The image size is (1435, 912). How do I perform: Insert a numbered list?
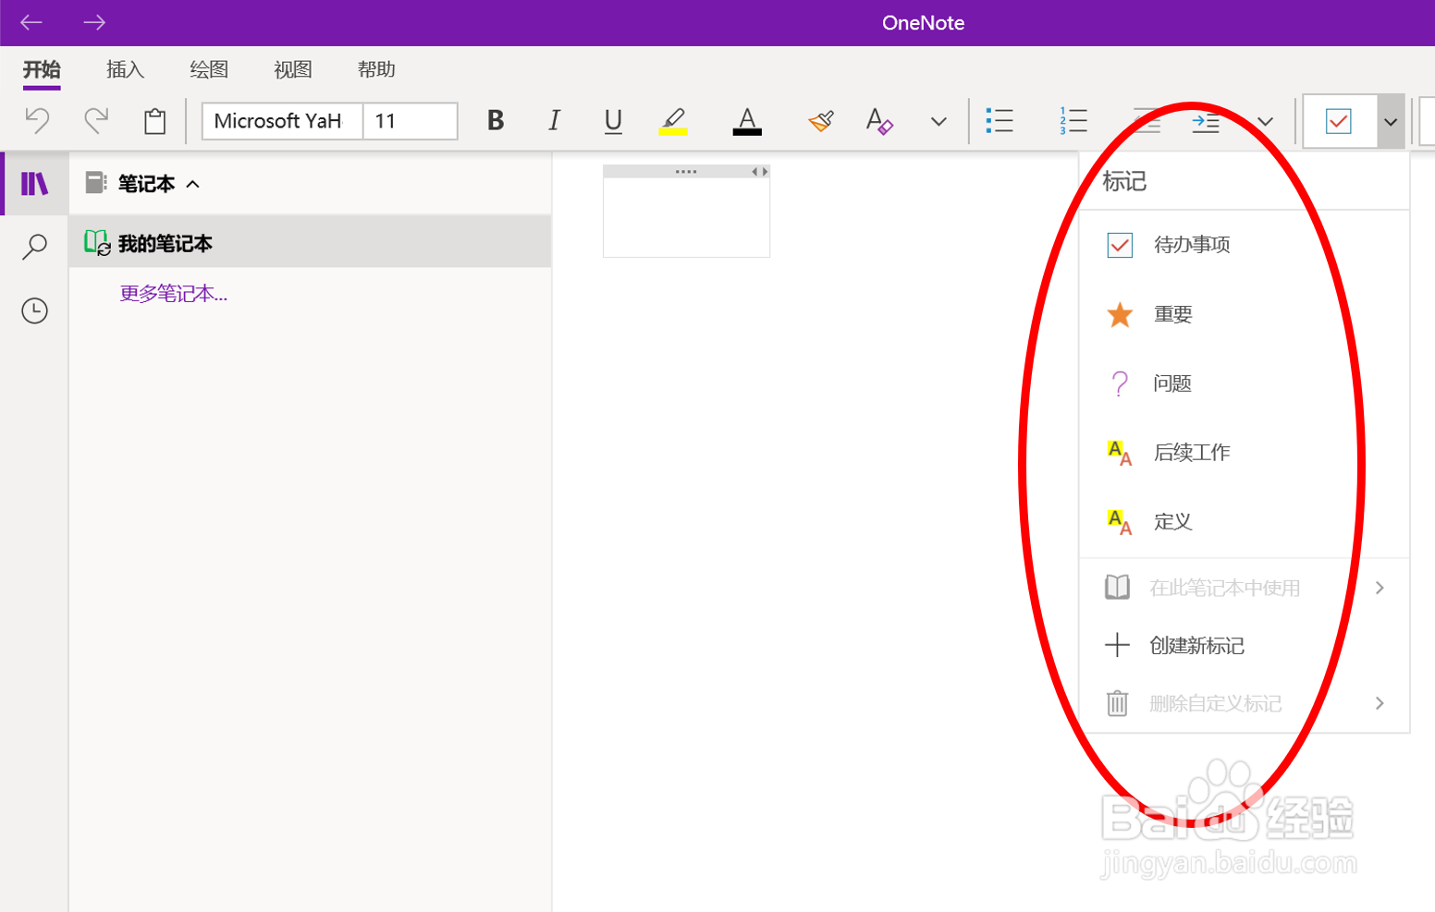pos(1073,121)
